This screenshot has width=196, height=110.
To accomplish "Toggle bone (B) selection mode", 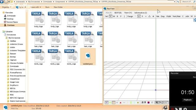I will 117,16.
